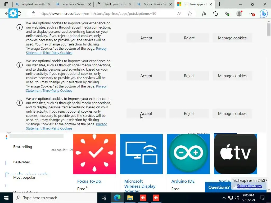Click Manage cookies in first banner

232,38
